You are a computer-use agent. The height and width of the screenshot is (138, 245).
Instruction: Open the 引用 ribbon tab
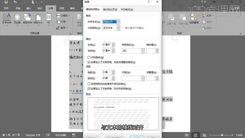(x=62, y=8)
